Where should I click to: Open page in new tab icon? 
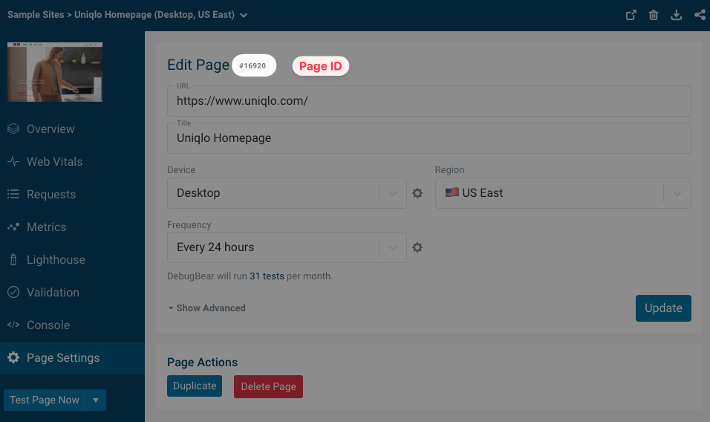pyautogui.click(x=631, y=15)
